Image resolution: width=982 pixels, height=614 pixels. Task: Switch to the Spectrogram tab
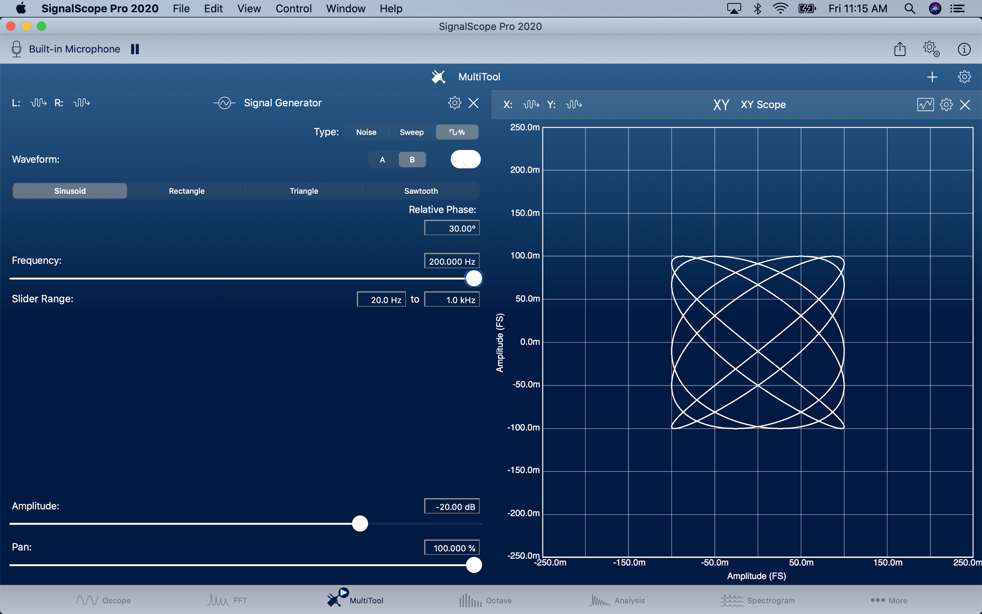[757, 600]
